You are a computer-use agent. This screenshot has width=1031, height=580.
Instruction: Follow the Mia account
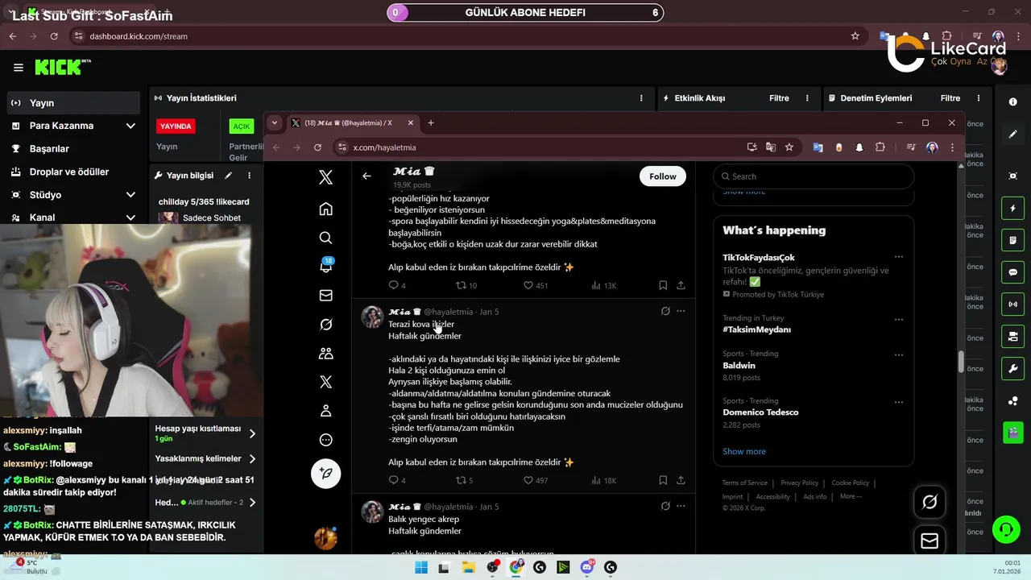[663, 176]
